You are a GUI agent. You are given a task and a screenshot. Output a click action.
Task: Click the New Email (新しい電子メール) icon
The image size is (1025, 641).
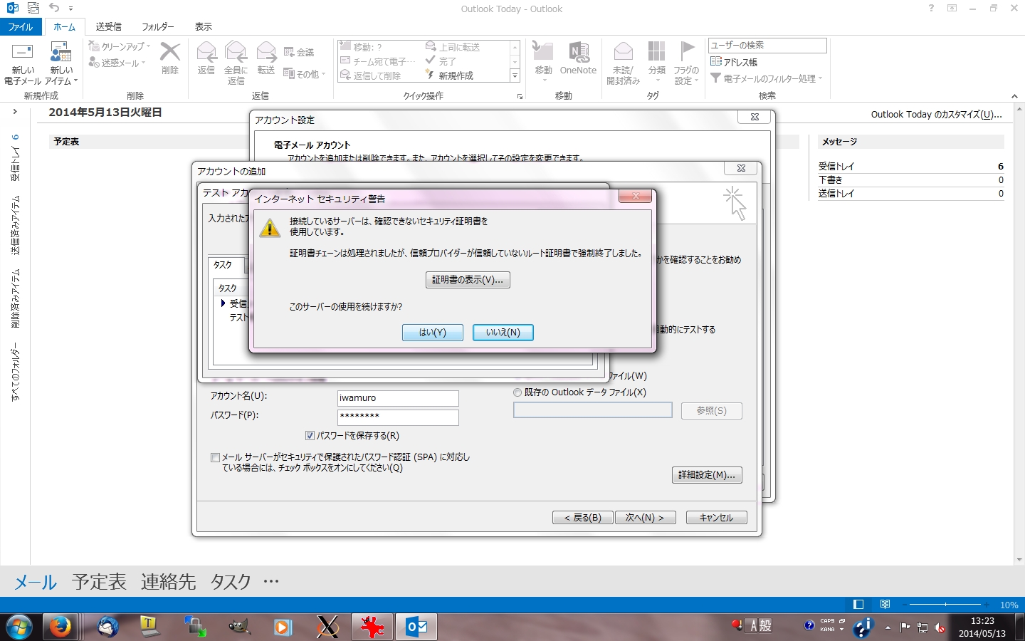(x=23, y=53)
